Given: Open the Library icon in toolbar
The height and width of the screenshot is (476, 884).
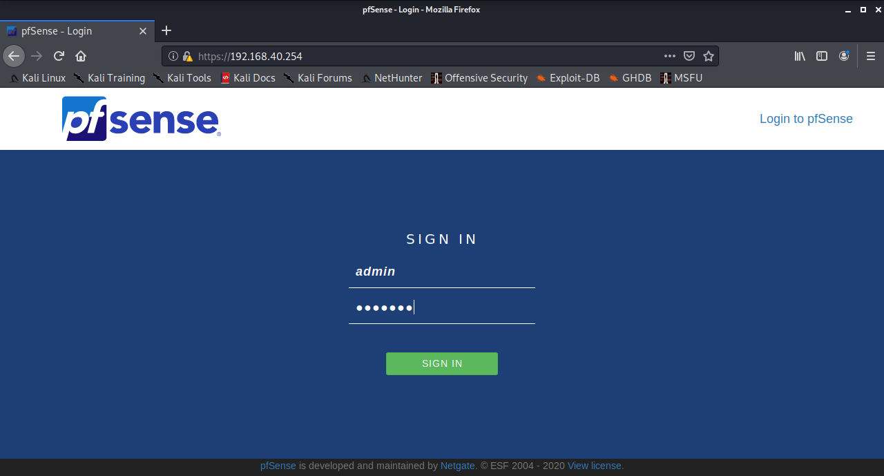Looking at the screenshot, I should pyautogui.click(x=800, y=56).
